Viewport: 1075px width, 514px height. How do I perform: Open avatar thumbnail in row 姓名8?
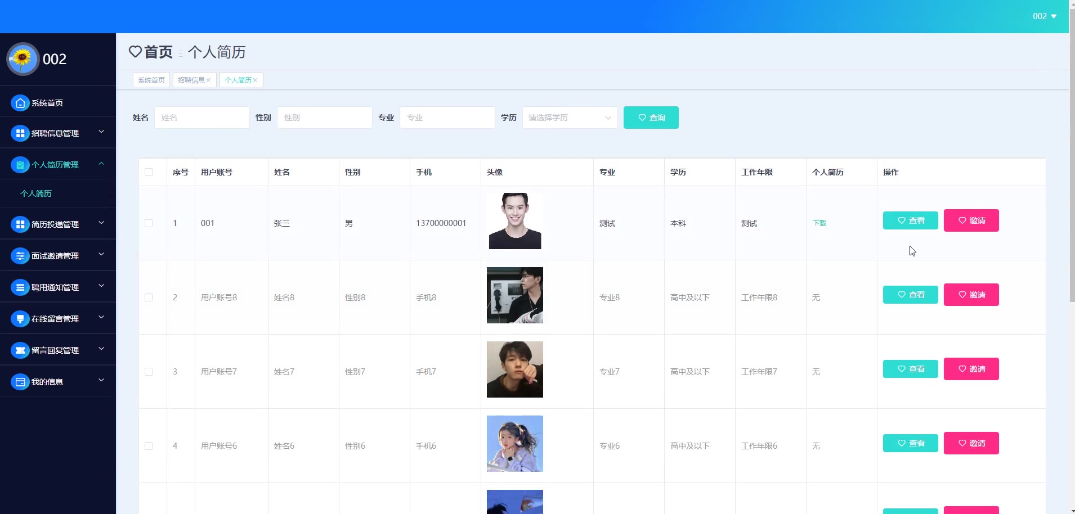pyautogui.click(x=515, y=295)
